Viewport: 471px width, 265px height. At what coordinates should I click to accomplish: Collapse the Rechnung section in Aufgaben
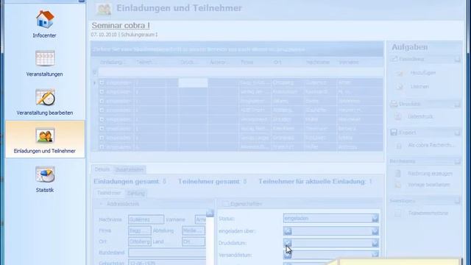click(x=457, y=162)
